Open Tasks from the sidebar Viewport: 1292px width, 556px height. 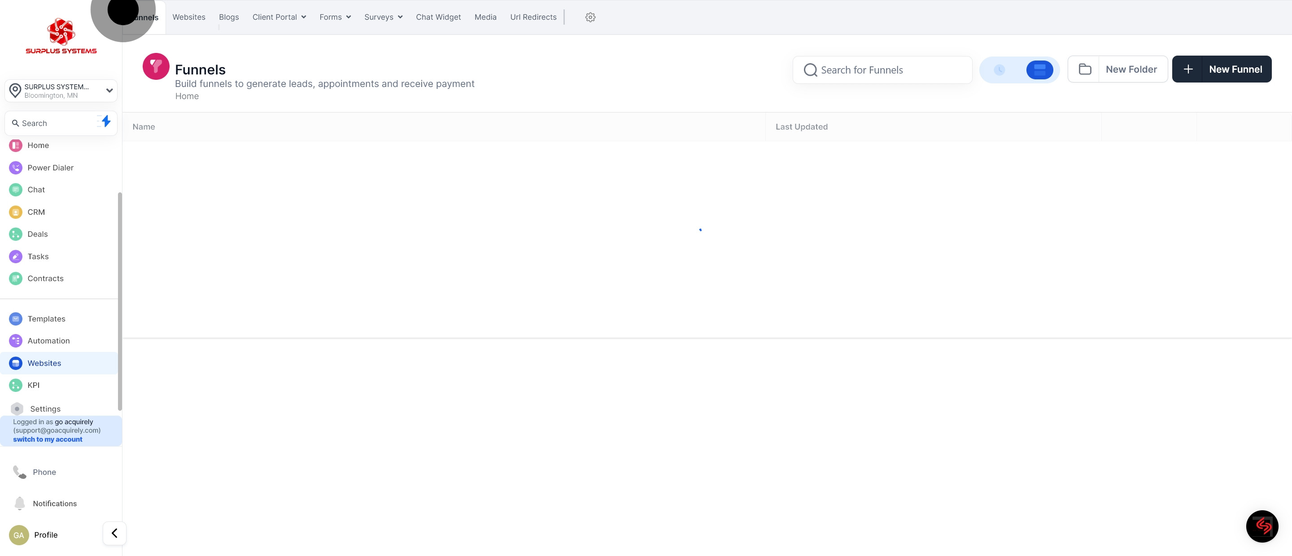pos(38,256)
